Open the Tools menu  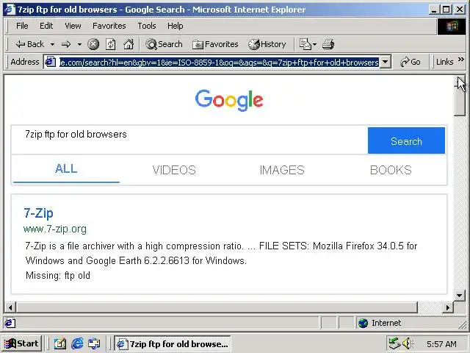point(147,26)
